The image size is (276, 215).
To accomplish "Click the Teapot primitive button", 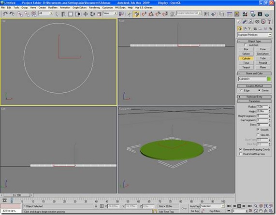I will [246, 67].
